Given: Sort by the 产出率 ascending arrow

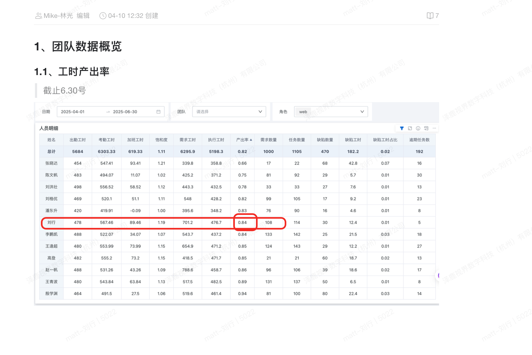Looking at the screenshot, I should tap(251, 140).
